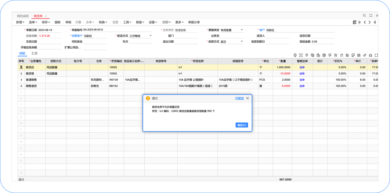The image size is (390, 193).
Task: Go to the next document record
Action: click(x=370, y=22)
